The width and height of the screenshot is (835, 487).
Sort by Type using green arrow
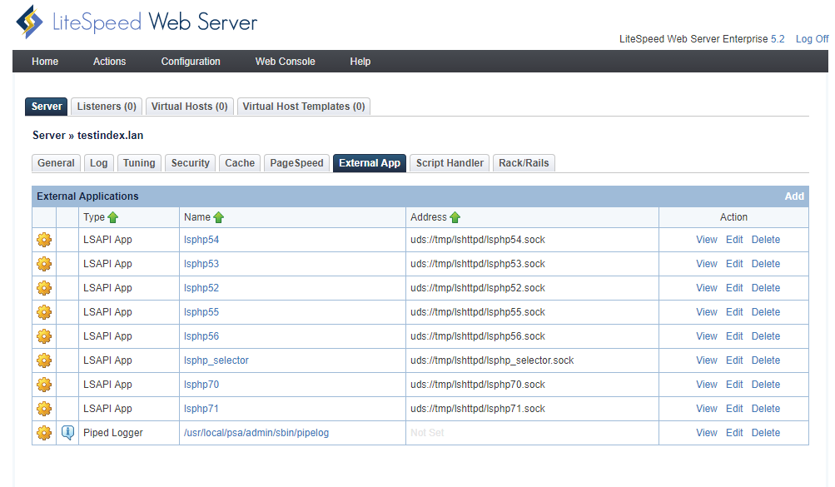pos(113,217)
